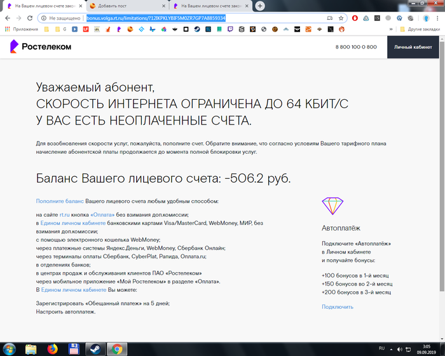
Task: Open Windows Explorer from the taskbar
Action: click(31, 349)
